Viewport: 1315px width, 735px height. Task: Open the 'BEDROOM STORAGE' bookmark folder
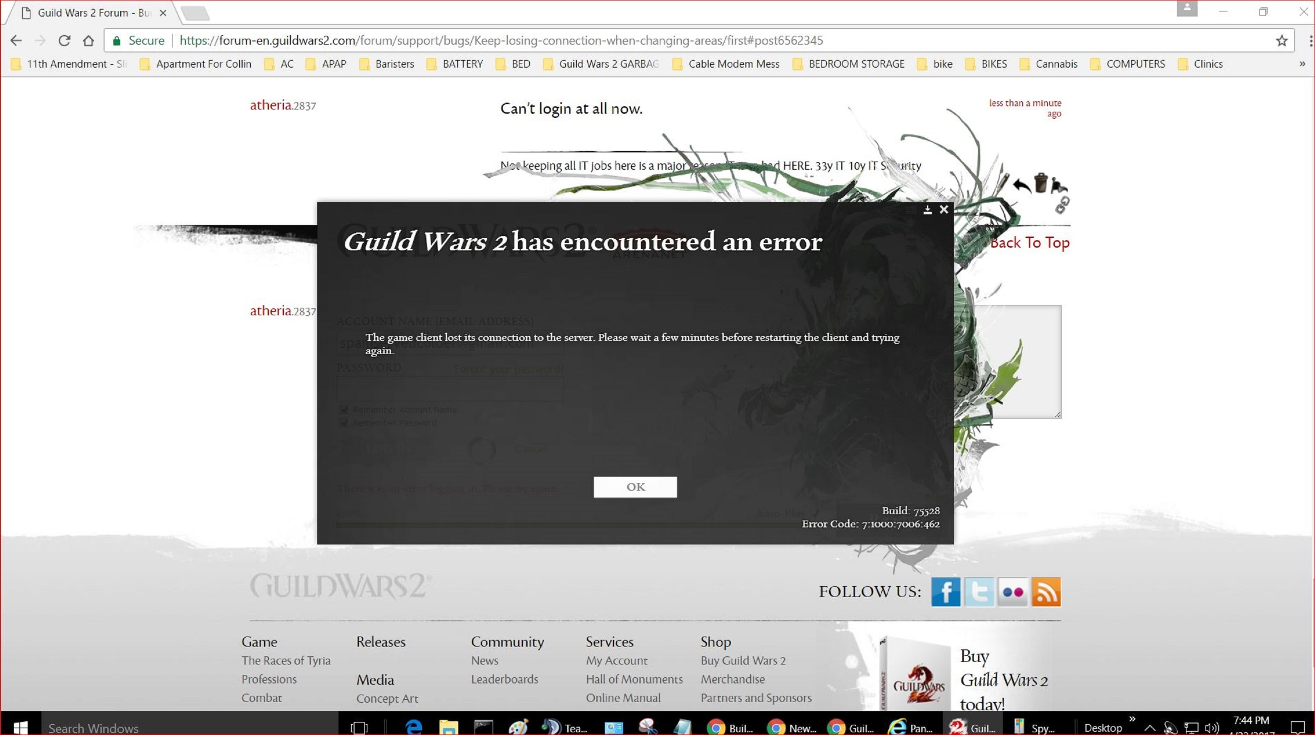(x=848, y=64)
